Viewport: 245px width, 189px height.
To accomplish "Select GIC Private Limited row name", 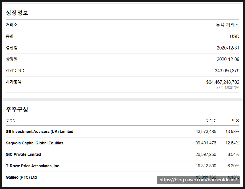I will 23,154.
